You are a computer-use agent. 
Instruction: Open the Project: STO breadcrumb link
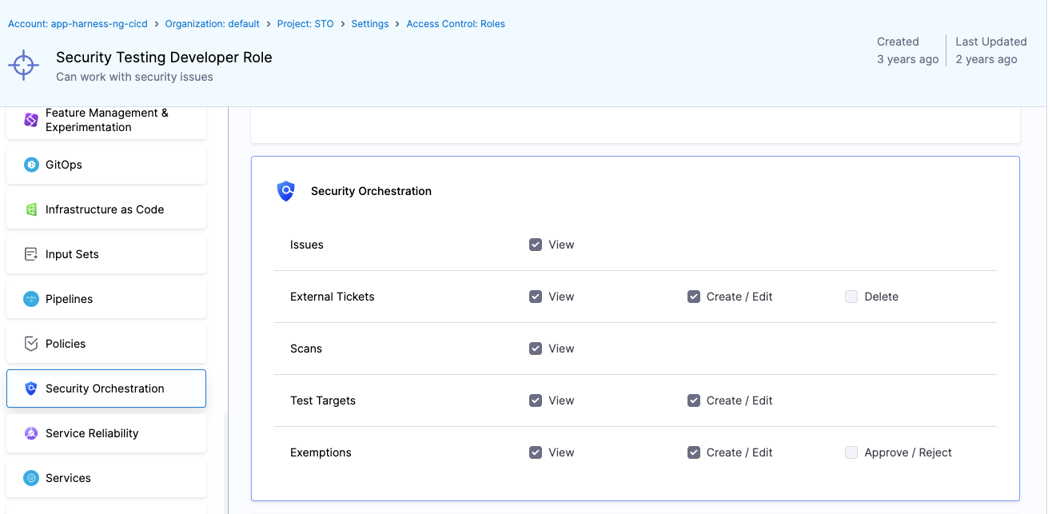click(305, 24)
